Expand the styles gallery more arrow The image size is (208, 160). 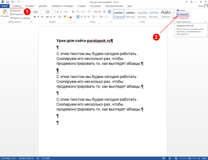(x=173, y=17)
